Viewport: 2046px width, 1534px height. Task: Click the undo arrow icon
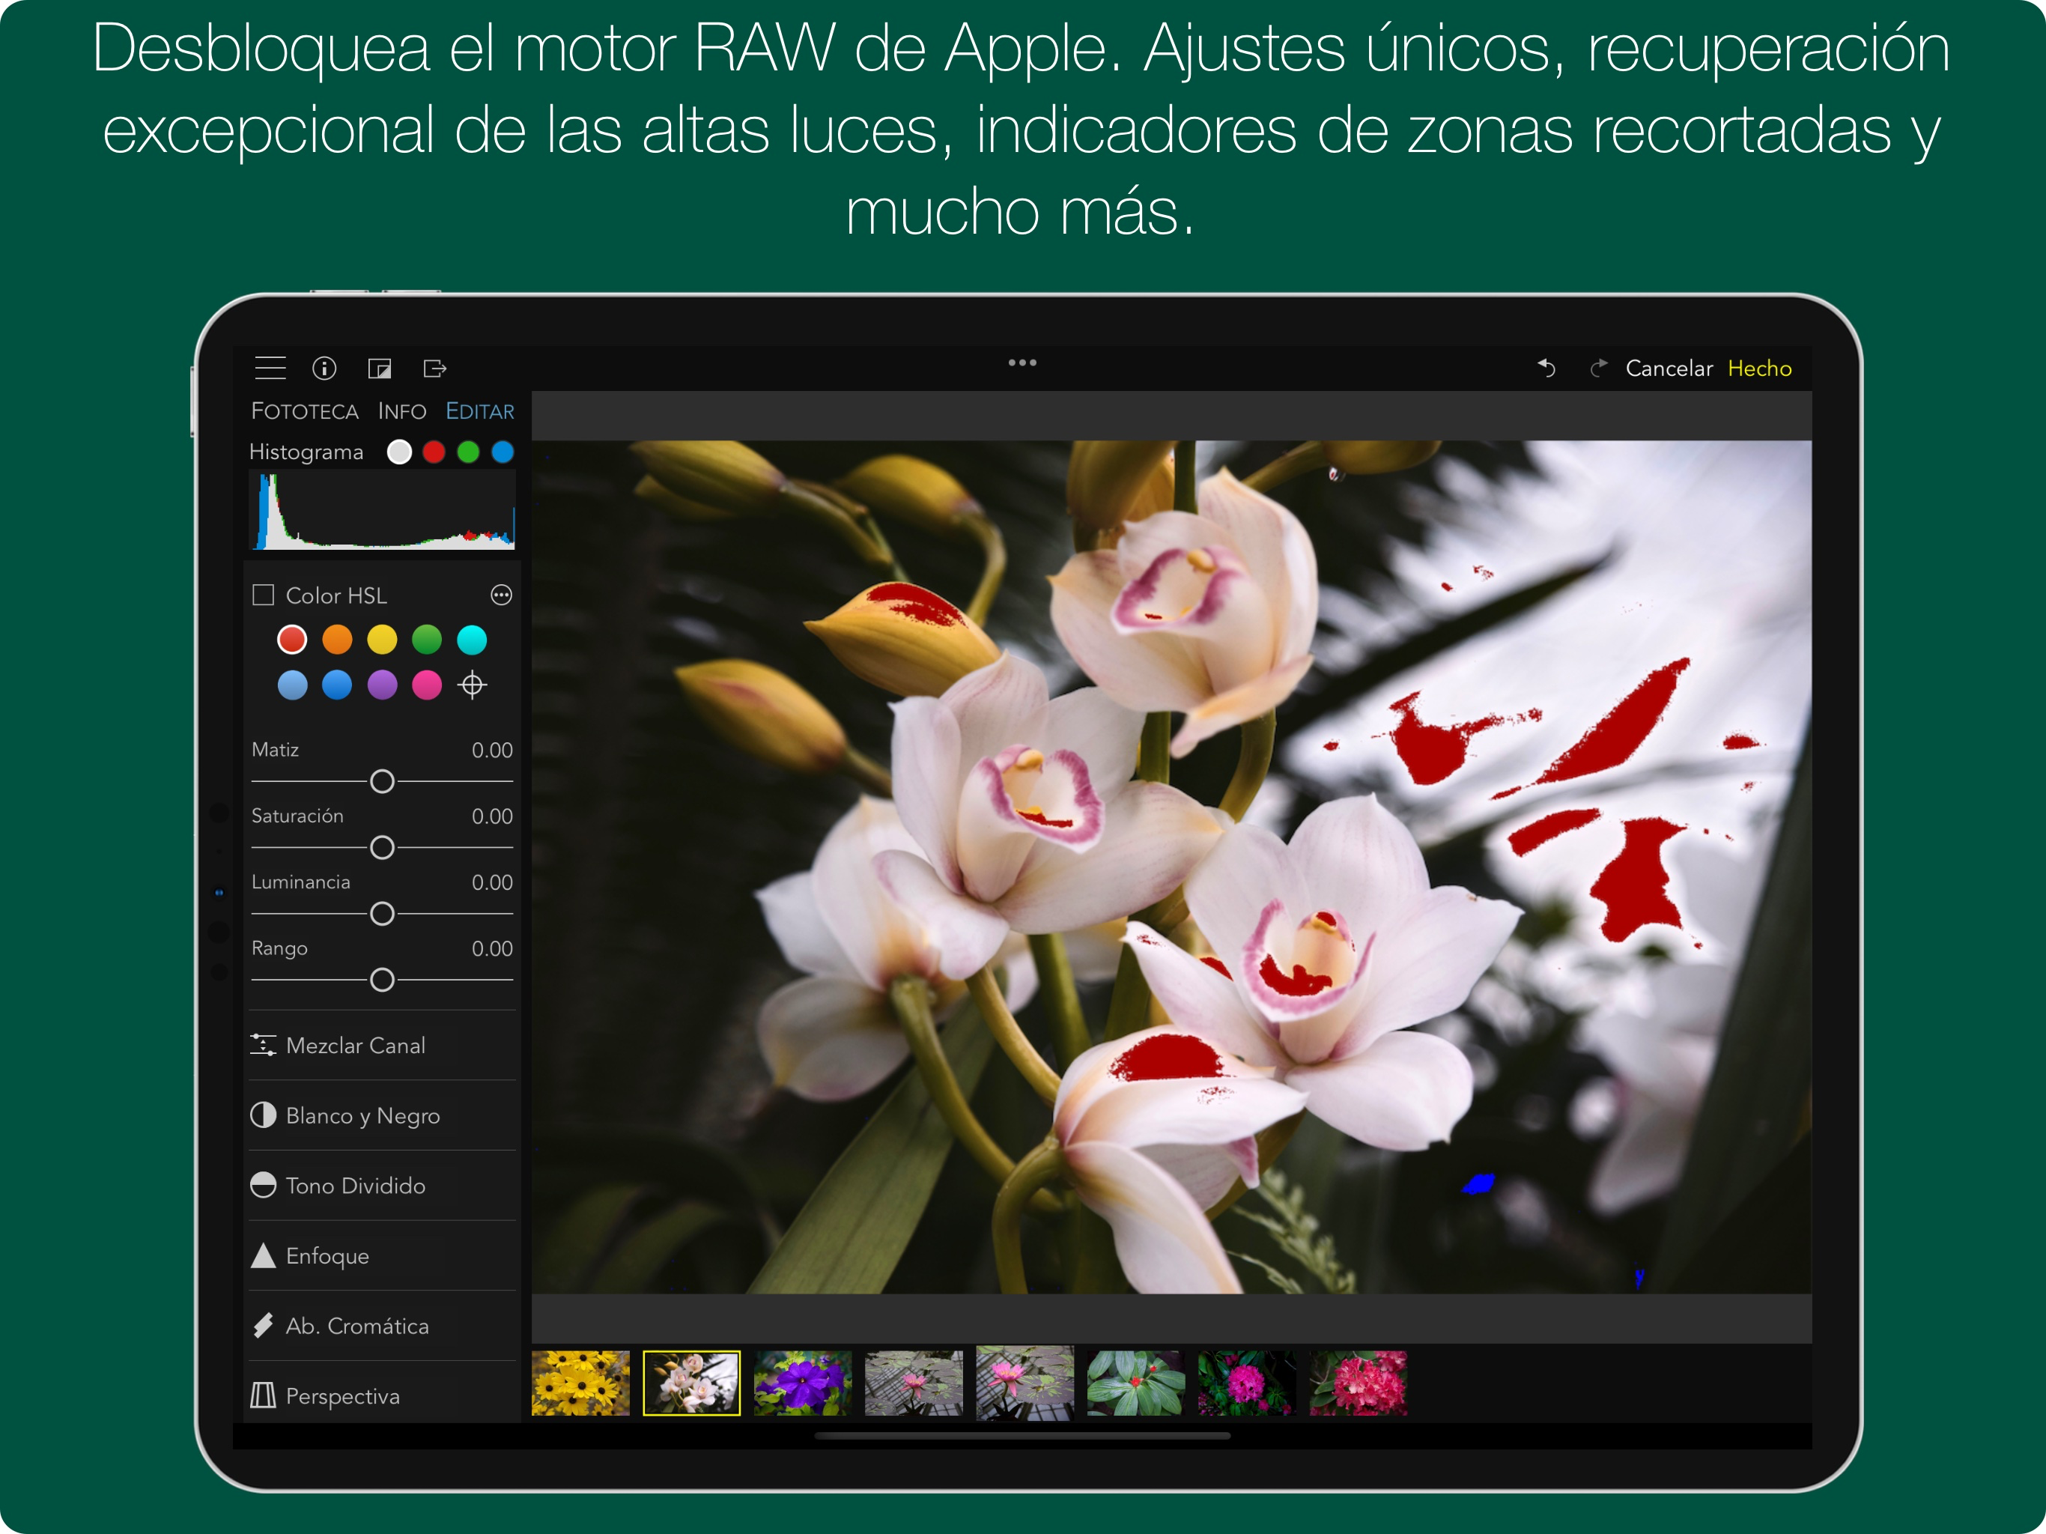(1546, 369)
